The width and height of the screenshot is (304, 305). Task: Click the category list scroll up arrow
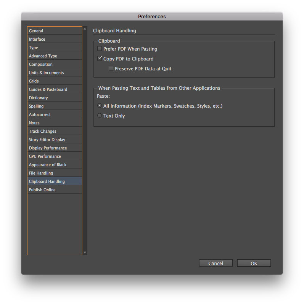(x=85, y=29)
